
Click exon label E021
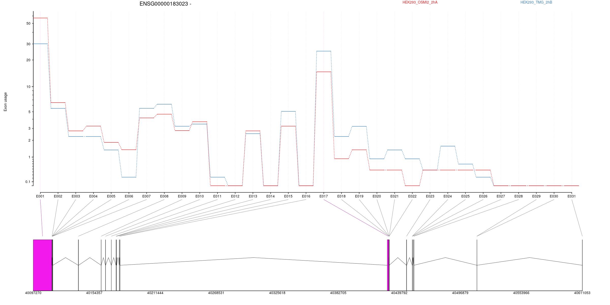[394, 196]
